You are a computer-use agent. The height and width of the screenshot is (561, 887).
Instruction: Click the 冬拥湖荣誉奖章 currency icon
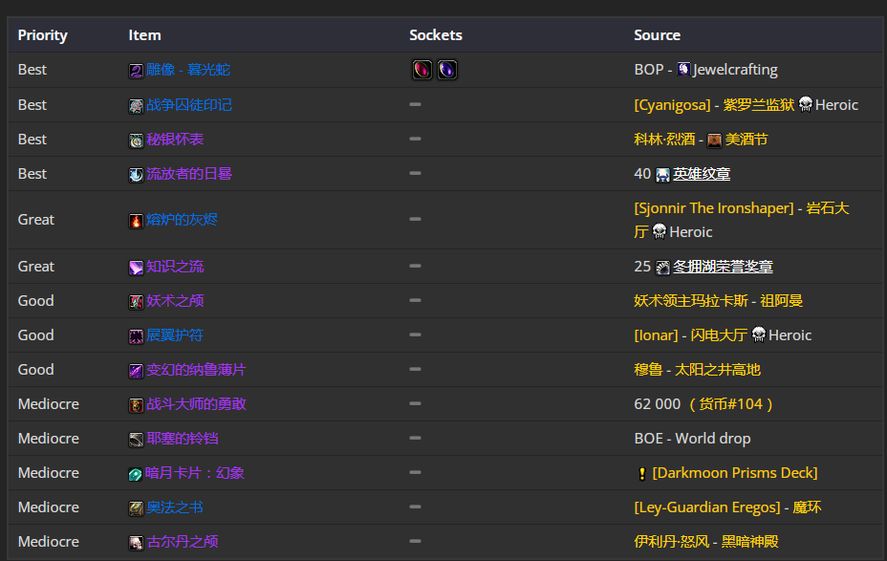(662, 268)
